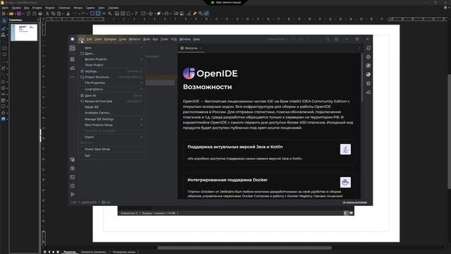
Task: Open the Run tool window icon
Action: 73,168
